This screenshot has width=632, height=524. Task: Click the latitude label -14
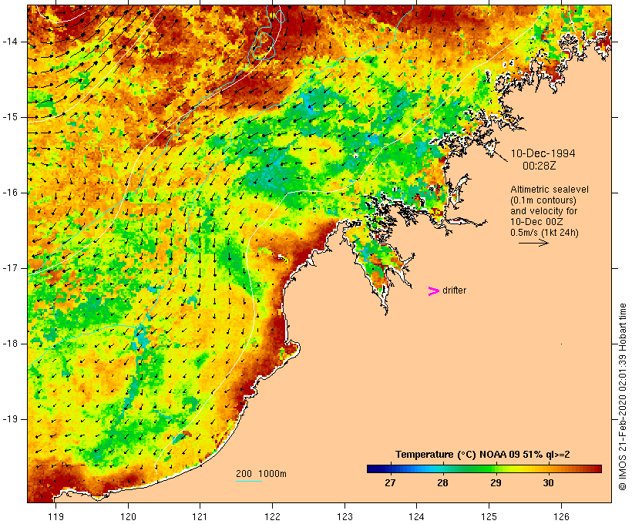(11, 42)
